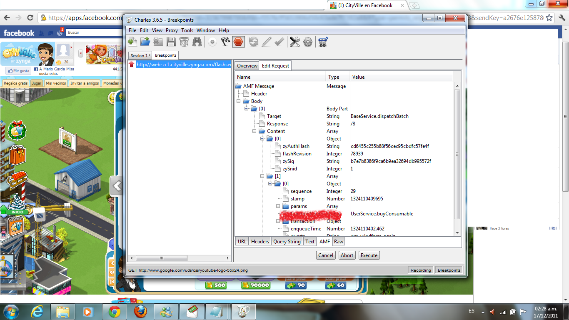569x320 pixels.
Task: Click the Me gusta button on Facebook
Action: point(19,71)
